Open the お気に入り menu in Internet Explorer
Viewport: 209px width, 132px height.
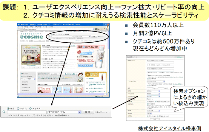click(x=38, y=27)
